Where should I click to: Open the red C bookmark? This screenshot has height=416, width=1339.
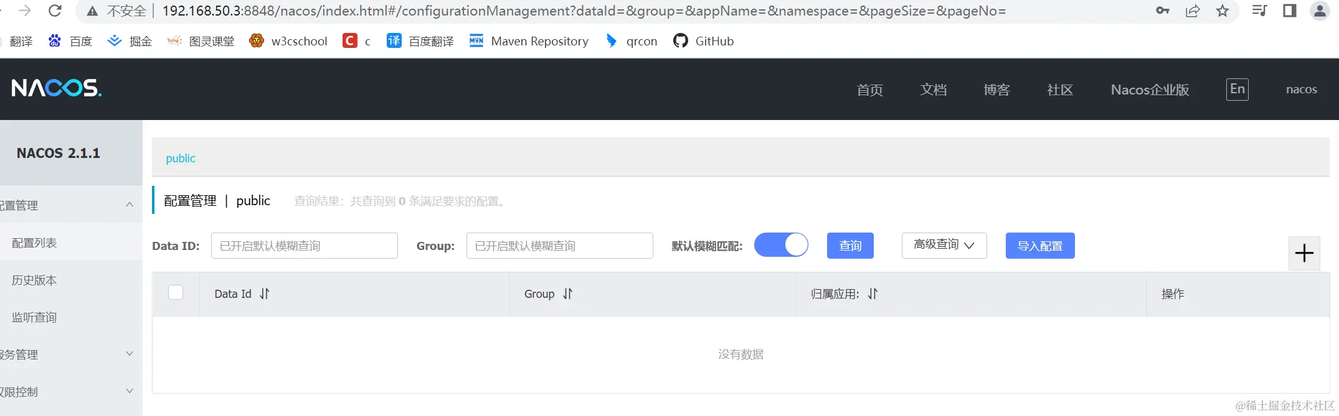click(356, 41)
